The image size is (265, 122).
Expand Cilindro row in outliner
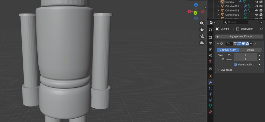[x=218, y=2]
